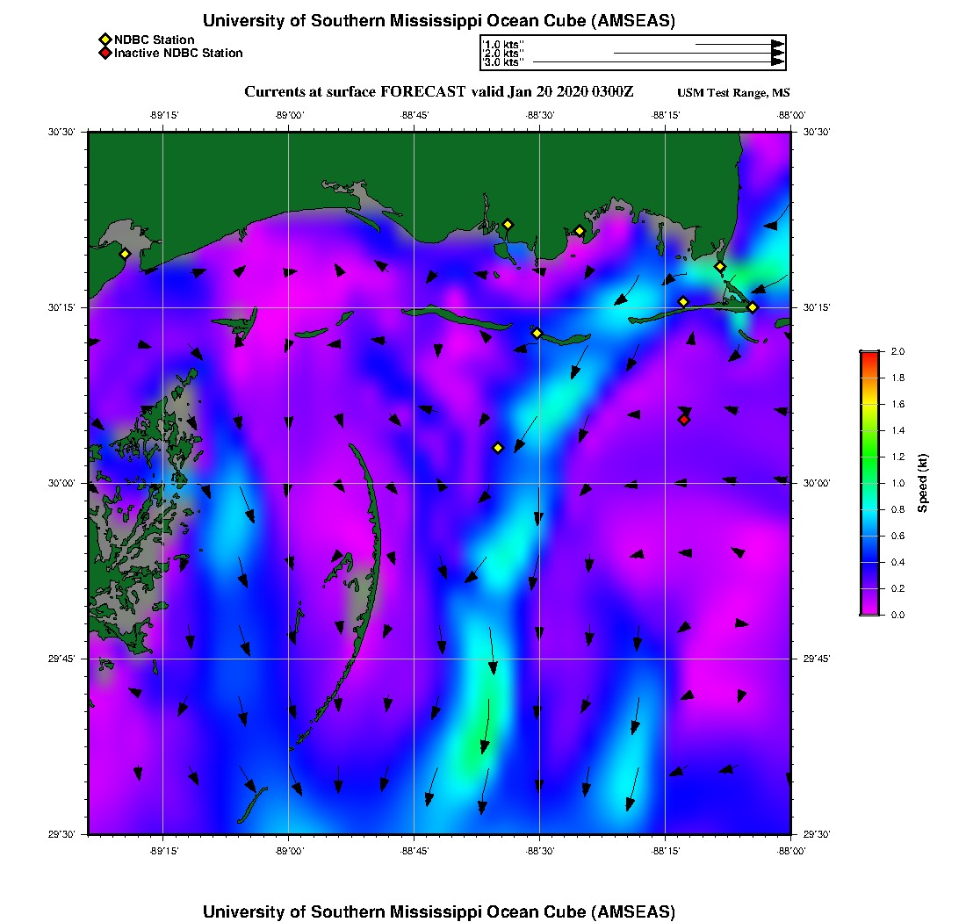Screen dimensions: 966x922
Task: Click the 'Speed (kt)' color bar label
Action: (x=923, y=484)
